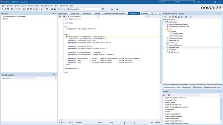Switch to Modellansicht tab in Projekt panel

tap(187, 87)
